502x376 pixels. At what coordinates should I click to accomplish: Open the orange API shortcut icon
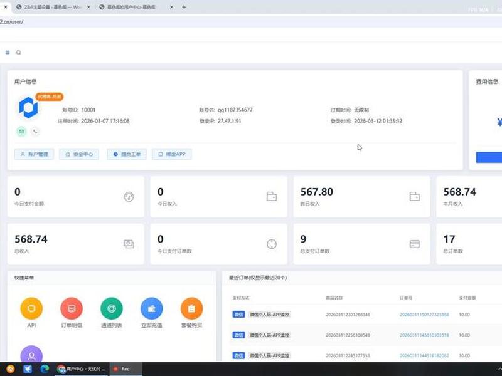(31, 308)
